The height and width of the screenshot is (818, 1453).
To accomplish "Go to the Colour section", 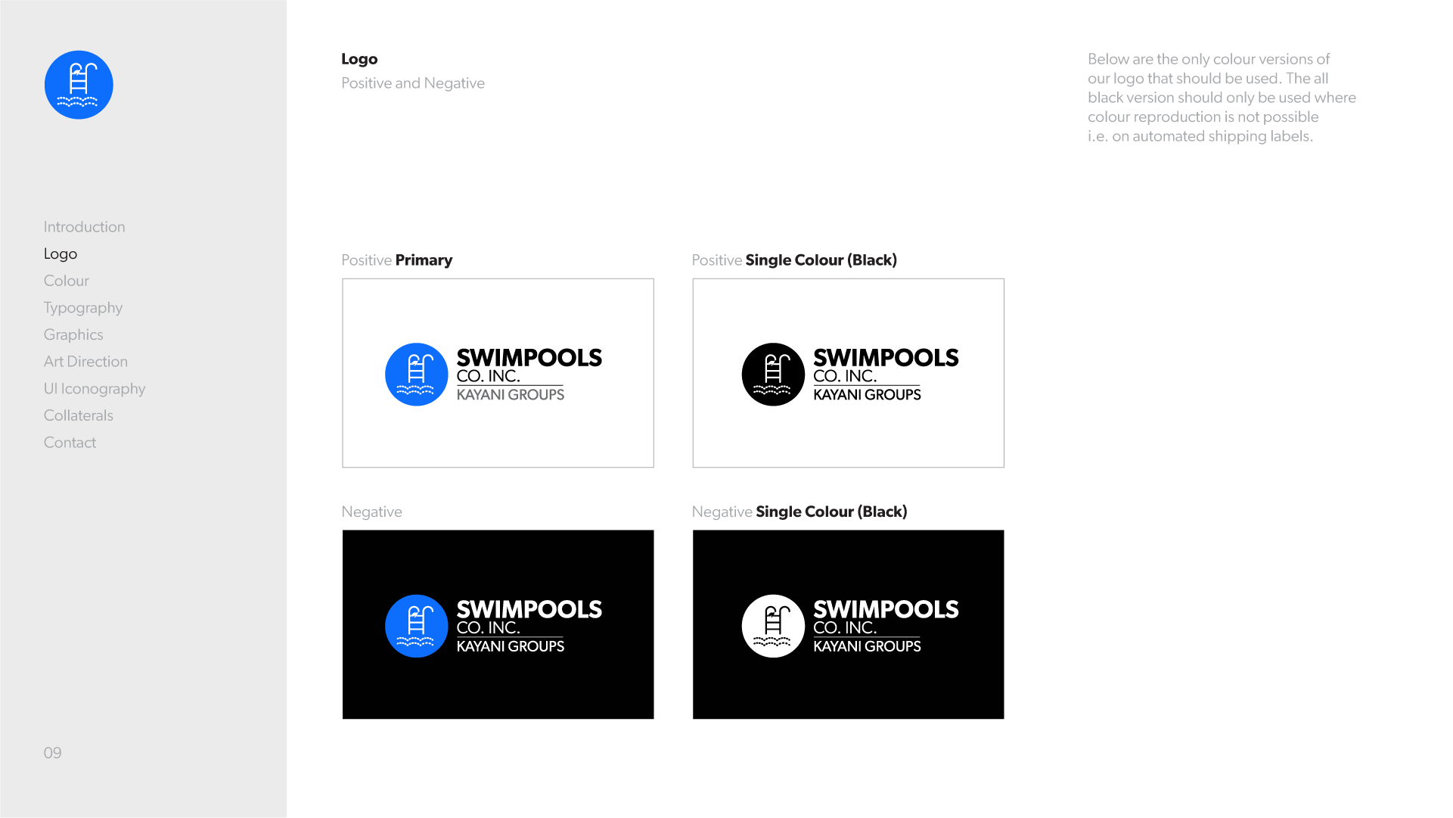I will [x=66, y=281].
